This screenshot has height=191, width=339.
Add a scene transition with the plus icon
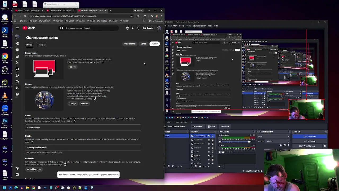pyautogui.click(x=280, y=145)
